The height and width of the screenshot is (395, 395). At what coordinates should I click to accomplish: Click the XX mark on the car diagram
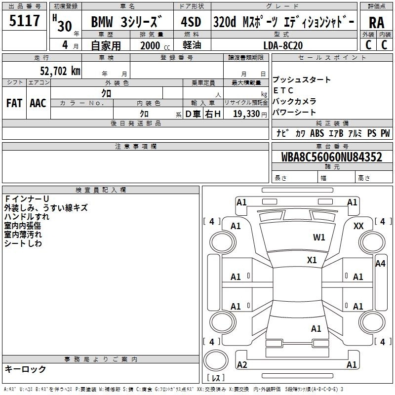coord(358,226)
